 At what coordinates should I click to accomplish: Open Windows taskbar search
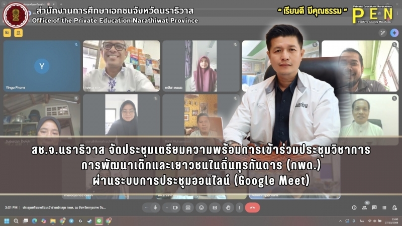pos(16,221)
